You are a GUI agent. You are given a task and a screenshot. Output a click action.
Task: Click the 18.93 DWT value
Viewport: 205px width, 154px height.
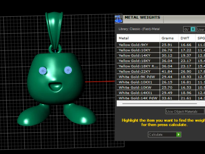186,77
